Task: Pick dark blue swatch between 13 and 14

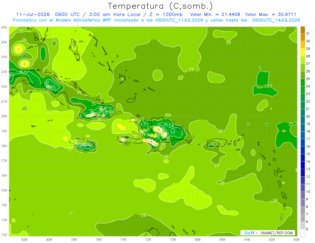Action: click(x=303, y=165)
